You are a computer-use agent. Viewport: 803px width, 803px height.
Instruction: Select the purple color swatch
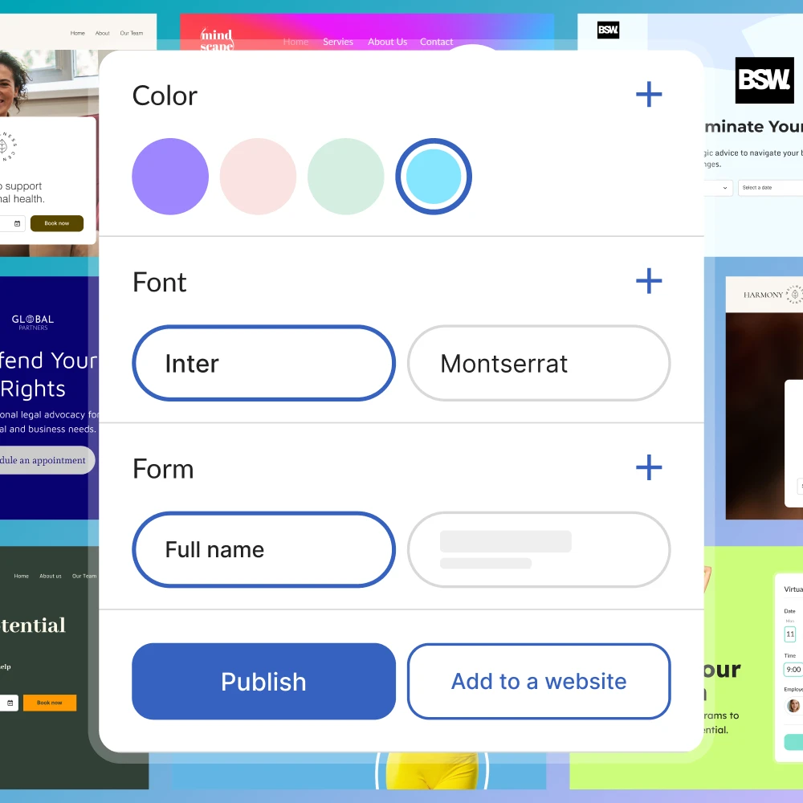tap(170, 176)
